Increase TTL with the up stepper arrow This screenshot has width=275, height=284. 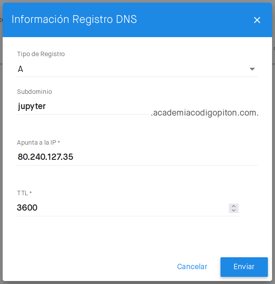[234, 206]
